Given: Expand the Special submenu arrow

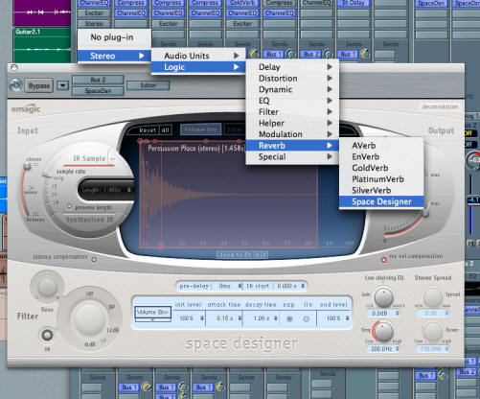Looking at the screenshot, I should coord(330,156).
